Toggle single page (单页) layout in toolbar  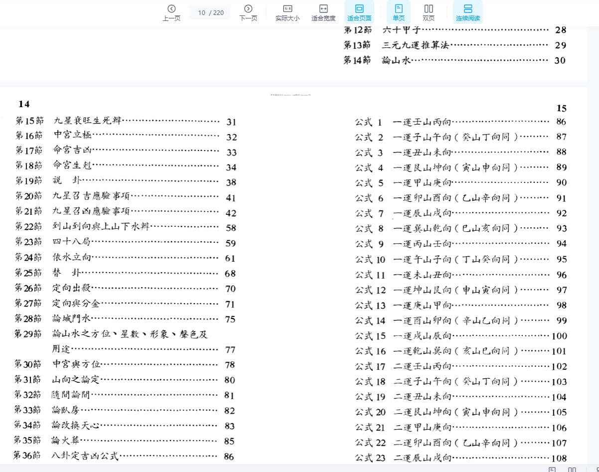click(399, 12)
